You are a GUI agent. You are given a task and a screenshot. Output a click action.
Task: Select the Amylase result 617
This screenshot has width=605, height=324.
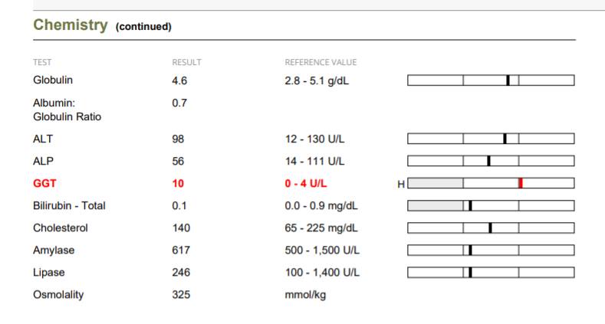pyautogui.click(x=180, y=250)
